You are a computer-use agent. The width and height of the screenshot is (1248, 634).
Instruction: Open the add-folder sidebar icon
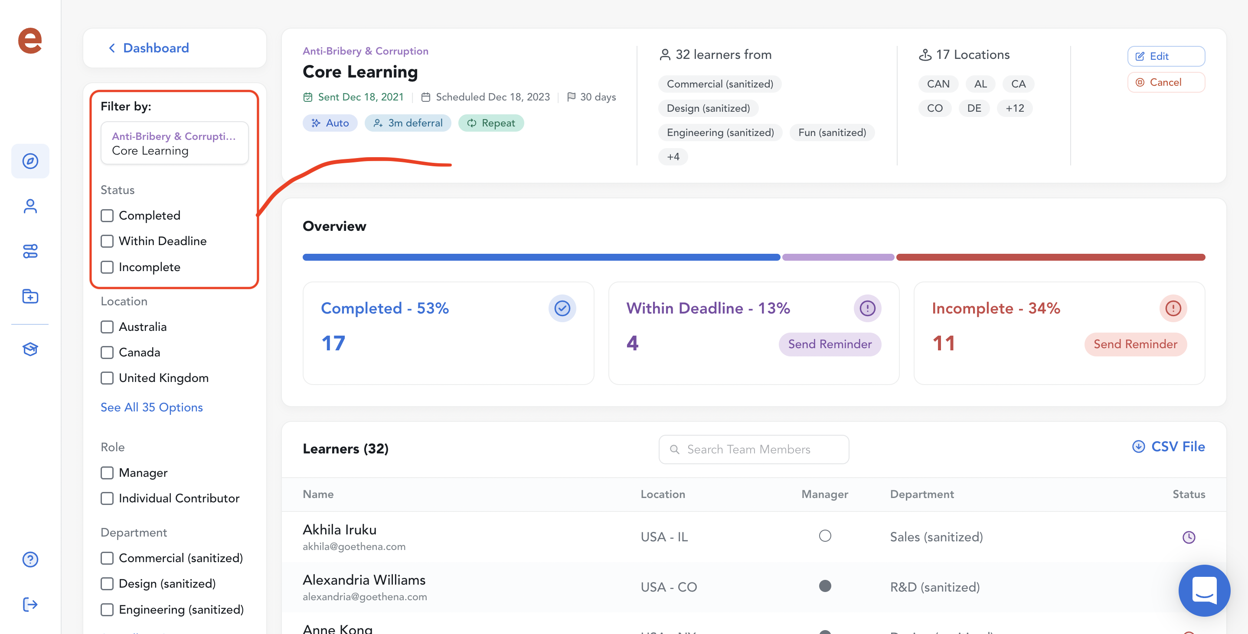[30, 296]
